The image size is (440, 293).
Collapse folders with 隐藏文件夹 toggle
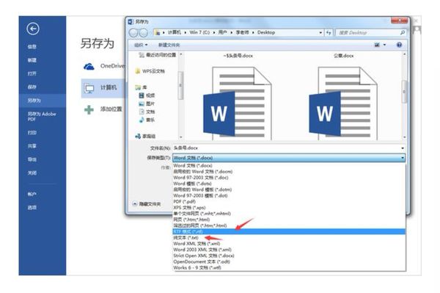coord(147,204)
